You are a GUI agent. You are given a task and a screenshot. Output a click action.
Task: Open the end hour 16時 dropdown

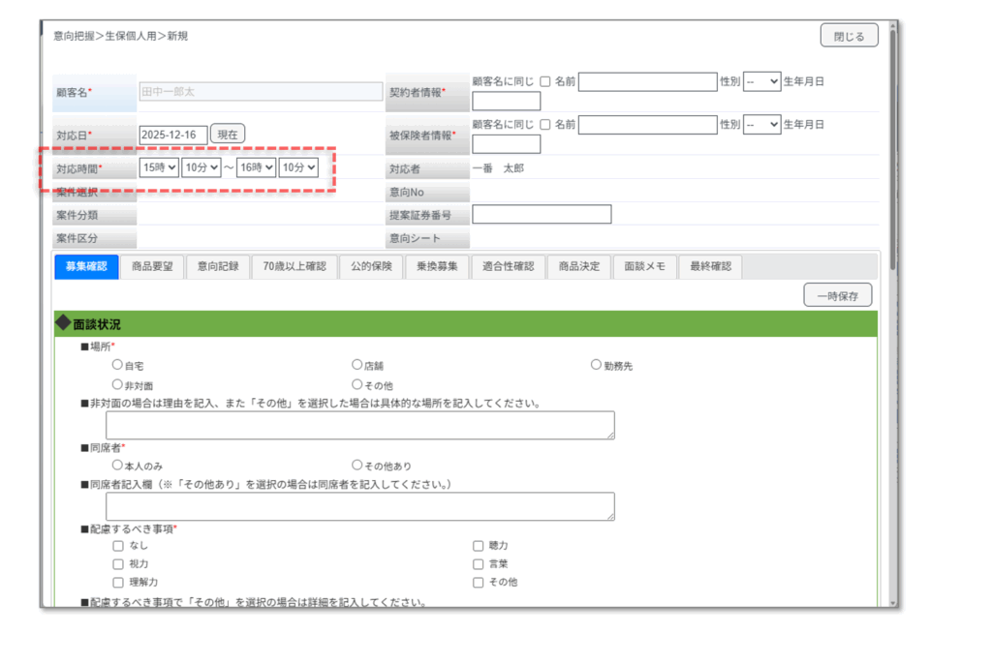pyautogui.click(x=257, y=167)
